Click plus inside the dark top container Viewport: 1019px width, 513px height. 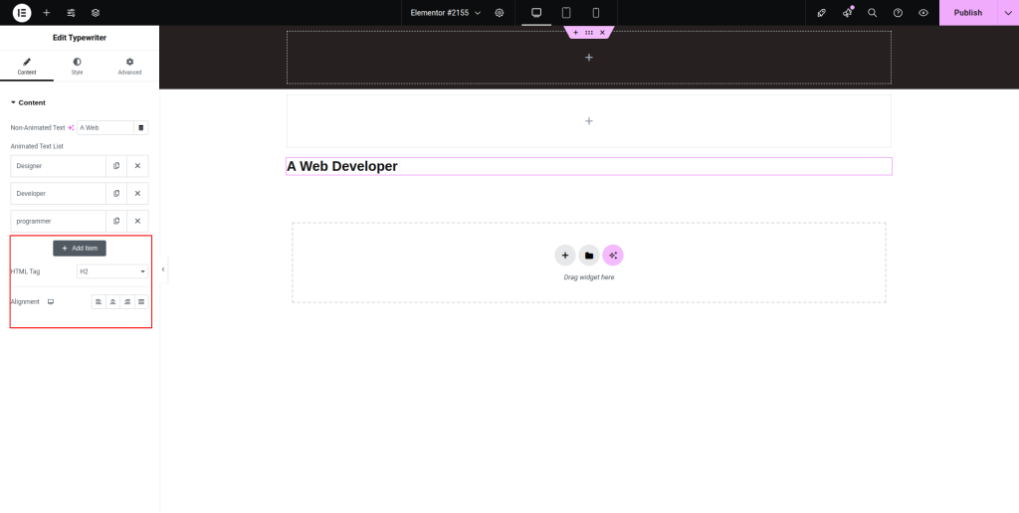point(589,58)
